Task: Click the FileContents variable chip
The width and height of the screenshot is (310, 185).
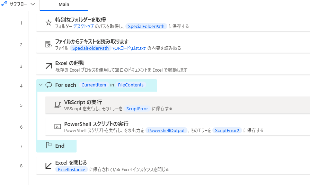Action: pyautogui.click(x=131, y=85)
